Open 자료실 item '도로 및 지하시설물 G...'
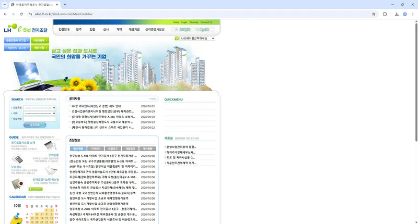The height and width of the screenshot is (224, 418). [180, 157]
